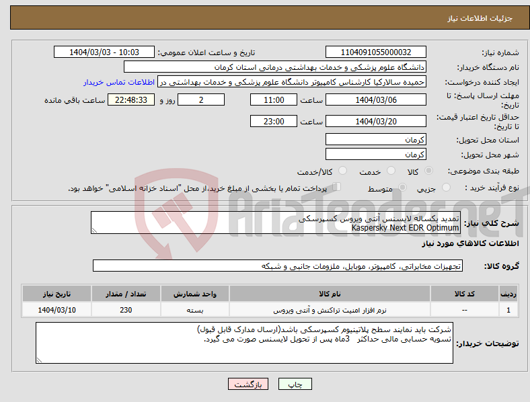Click the چاپ (print) button

(295, 384)
